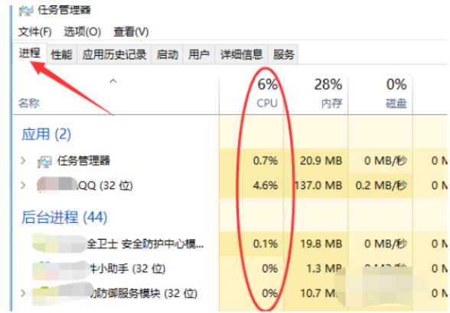The image size is (450, 313).
Task: Click the 任务管理器 app row icon
Action: point(44,161)
